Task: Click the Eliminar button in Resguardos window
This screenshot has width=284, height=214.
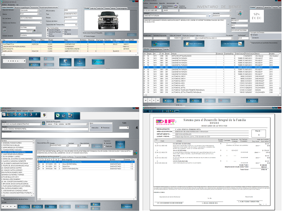Action: [x=50, y=206]
